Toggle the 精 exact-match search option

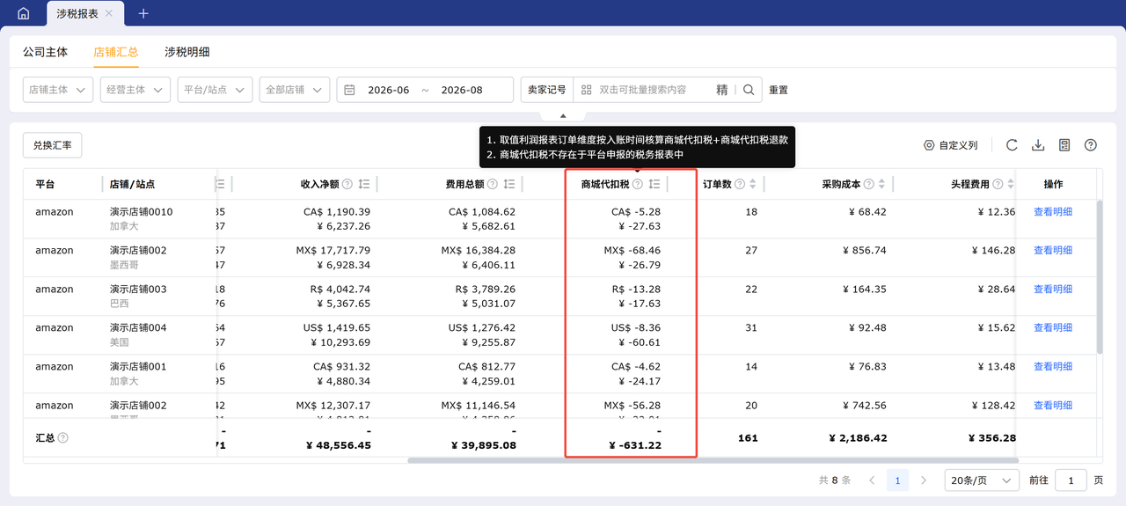[x=722, y=90]
